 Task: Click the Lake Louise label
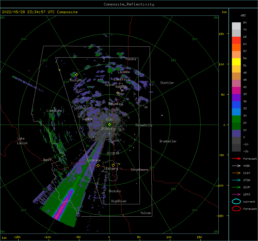22,141
